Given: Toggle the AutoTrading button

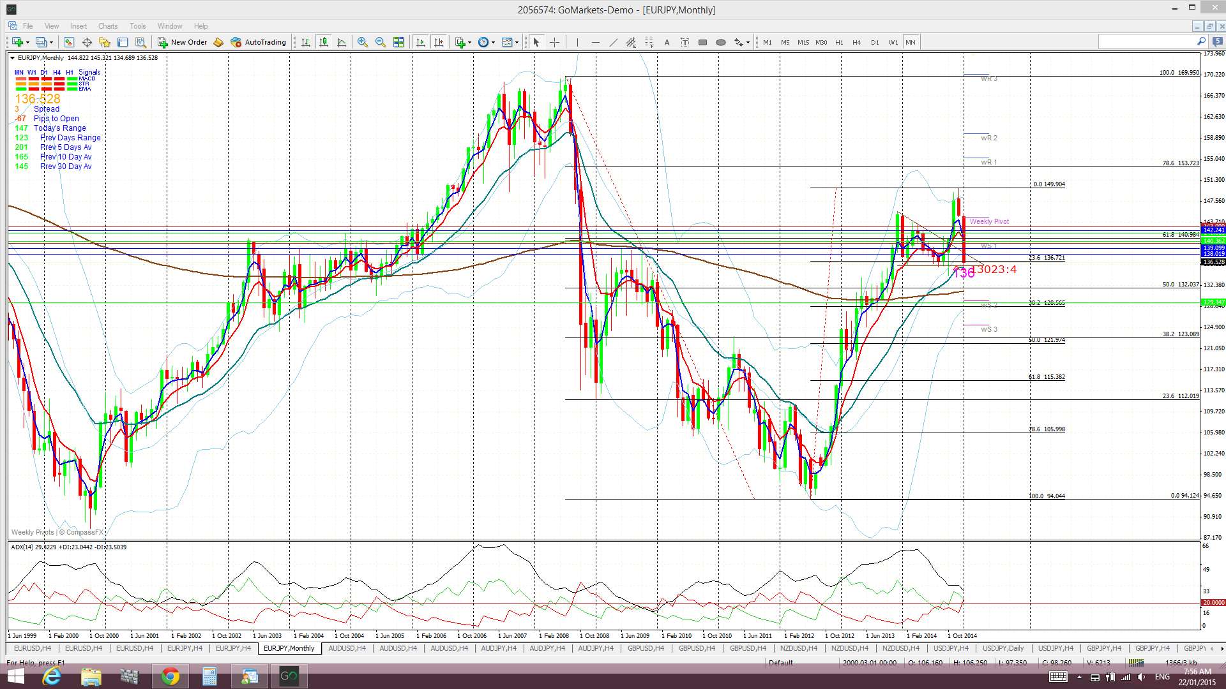Looking at the screenshot, I should pyautogui.click(x=259, y=42).
